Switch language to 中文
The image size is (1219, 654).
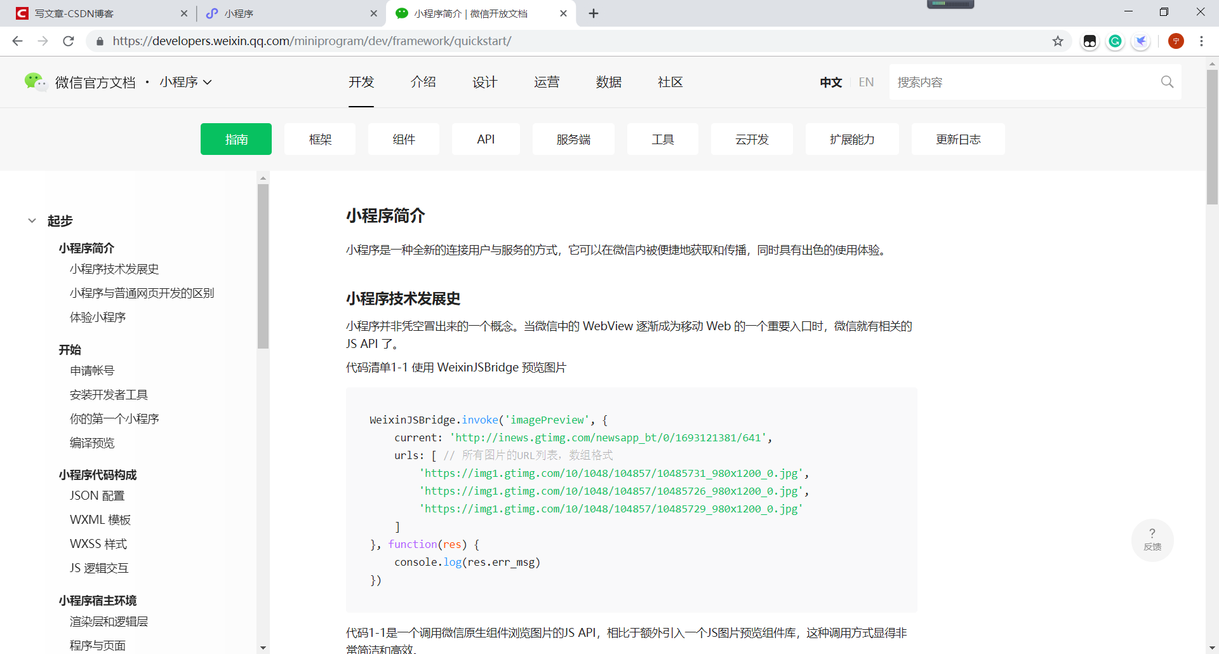[830, 83]
